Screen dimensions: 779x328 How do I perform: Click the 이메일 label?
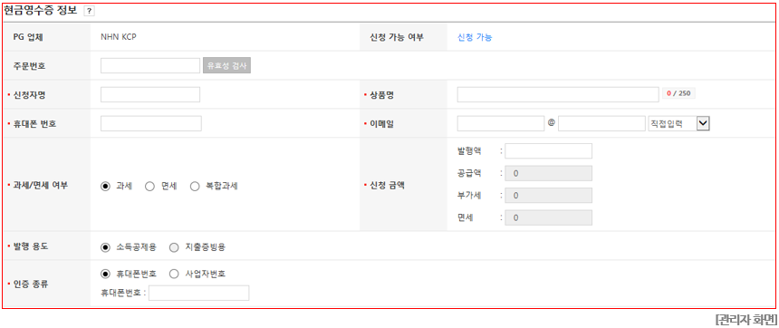(x=382, y=124)
